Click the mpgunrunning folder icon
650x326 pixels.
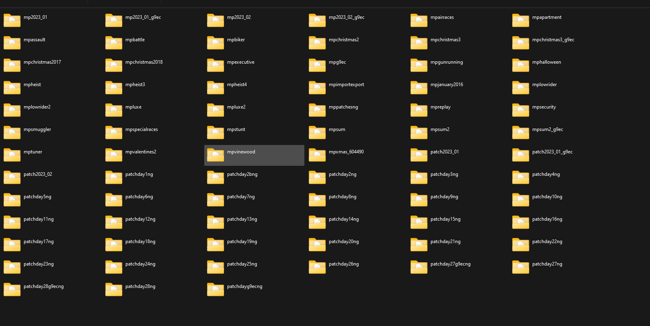pyautogui.click(x=419, y=65)
